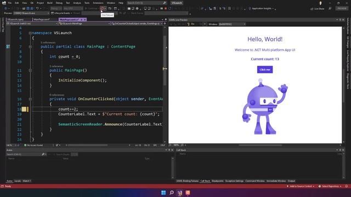
Task: Open the Window dropdown in Live Preview
Action: 232,24
